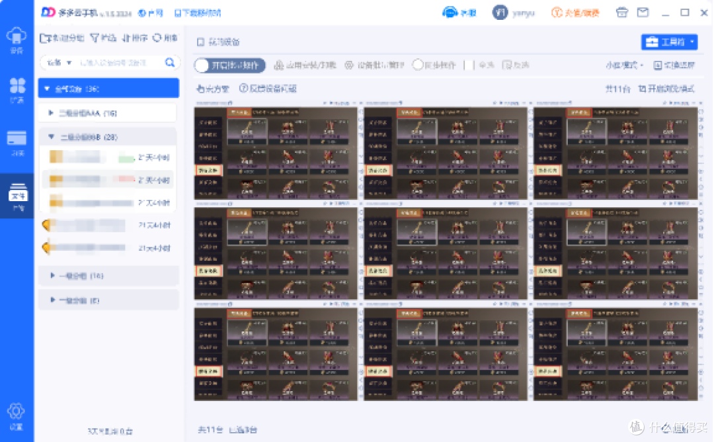Click the report device problem link
This screenshot has width=714, height=442.
click(268, 89)
